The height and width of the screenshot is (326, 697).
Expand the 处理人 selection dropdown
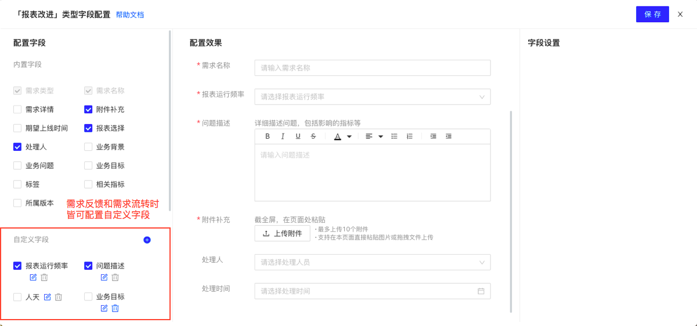373,262
